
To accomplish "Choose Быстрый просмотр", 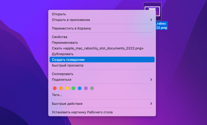I will 102,65.
